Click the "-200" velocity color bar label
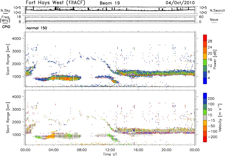225x156 pixels. click(212, 137)
